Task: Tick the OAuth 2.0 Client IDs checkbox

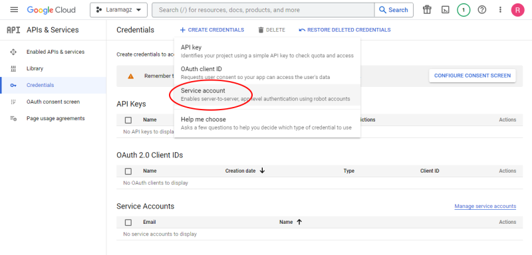Action: click(128, 171)
